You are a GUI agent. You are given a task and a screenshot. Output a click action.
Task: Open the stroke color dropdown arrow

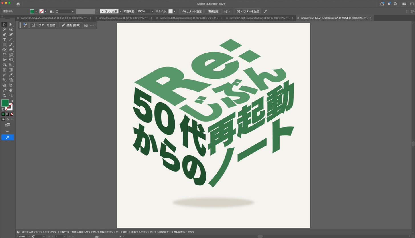click(46, 11)
